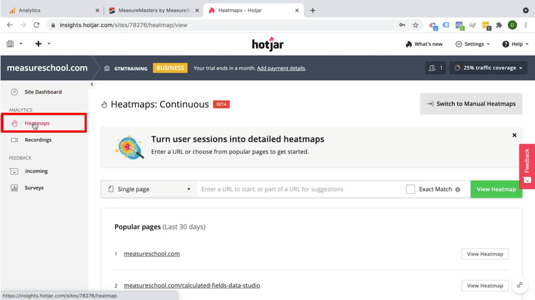The height and width of the screenshot is (300, 535).
Task: Open the measureschool.com popular page link
Action: click(x=152, y=254)
